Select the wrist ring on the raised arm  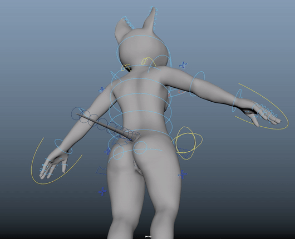coord(237,101)
